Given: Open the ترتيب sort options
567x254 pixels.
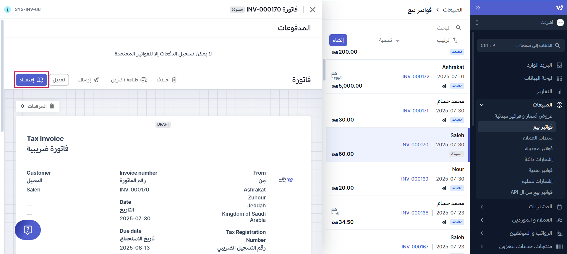Looking at the screenshot, I should pos(447,40).
